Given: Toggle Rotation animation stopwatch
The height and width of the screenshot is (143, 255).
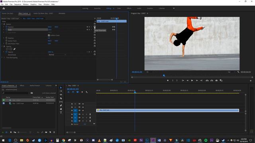Looking at the screenshot, I should (6, 38).
